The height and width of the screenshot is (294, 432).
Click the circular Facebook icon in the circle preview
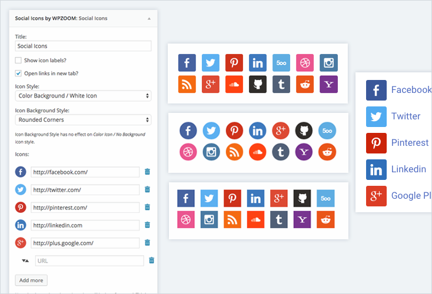coord(188,131)
